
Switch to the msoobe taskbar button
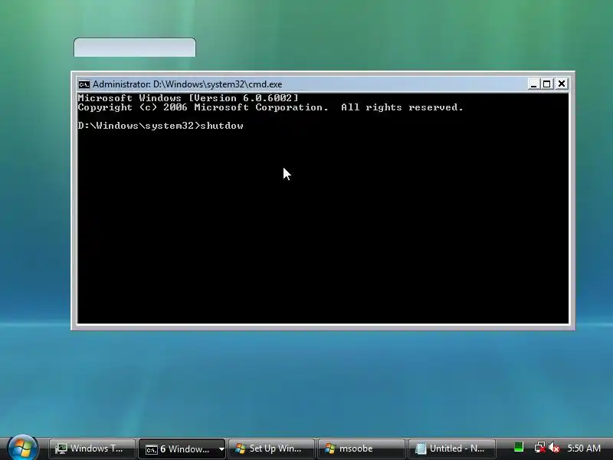click(361, 449)
